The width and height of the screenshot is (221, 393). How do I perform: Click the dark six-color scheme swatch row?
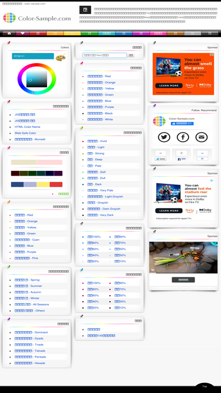pos(37,173)
